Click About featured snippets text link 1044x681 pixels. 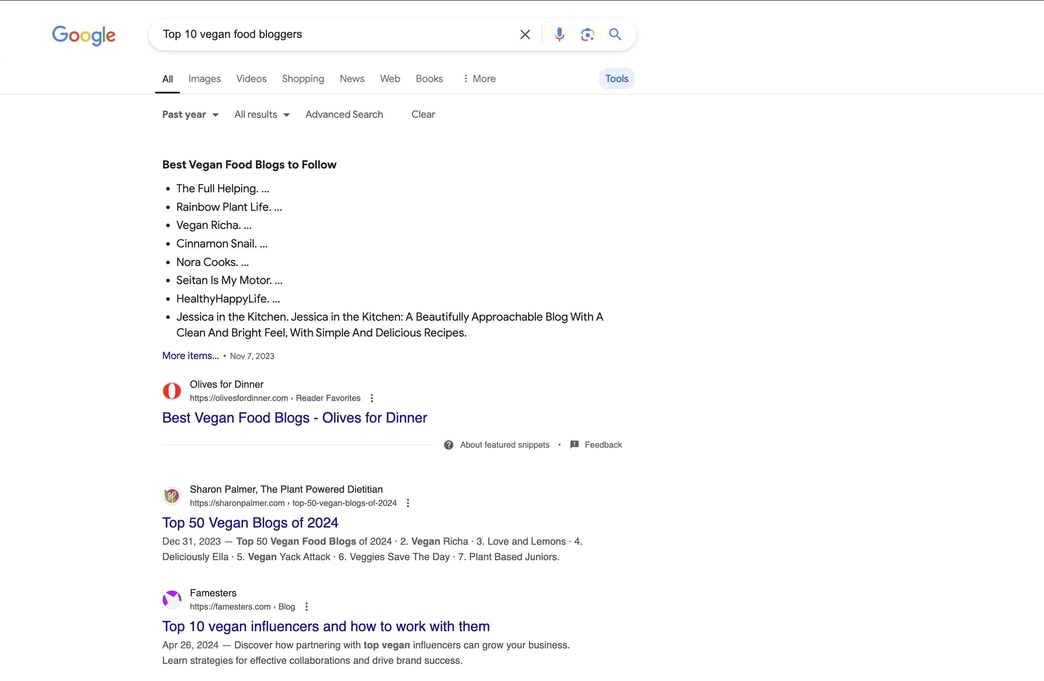[x=504, y=445]
